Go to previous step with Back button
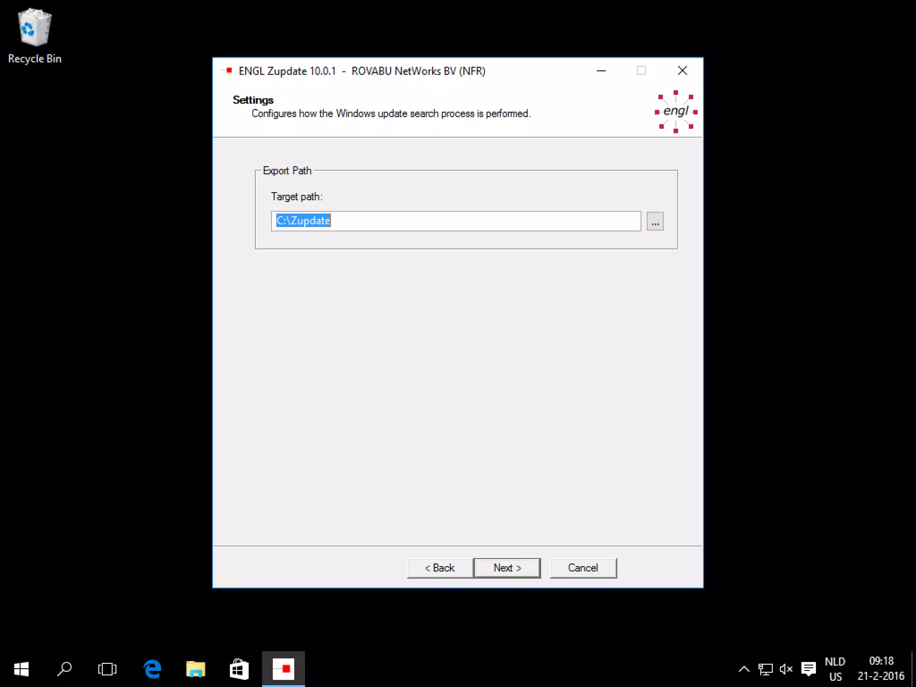The height and width of the screenshot is (687, 916). pyautogui.click(x=440, y=568)
